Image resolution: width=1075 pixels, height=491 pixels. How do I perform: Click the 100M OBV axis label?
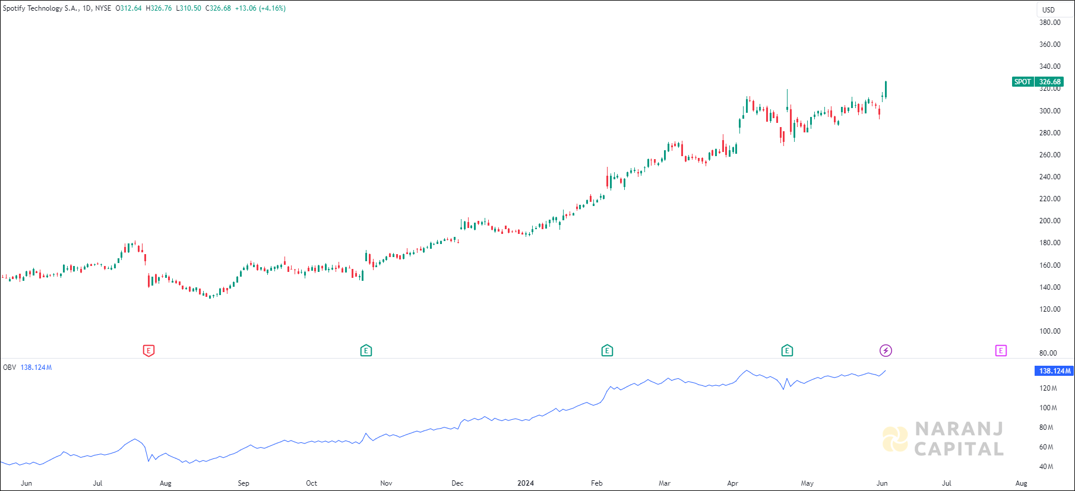click(1048, 408)
